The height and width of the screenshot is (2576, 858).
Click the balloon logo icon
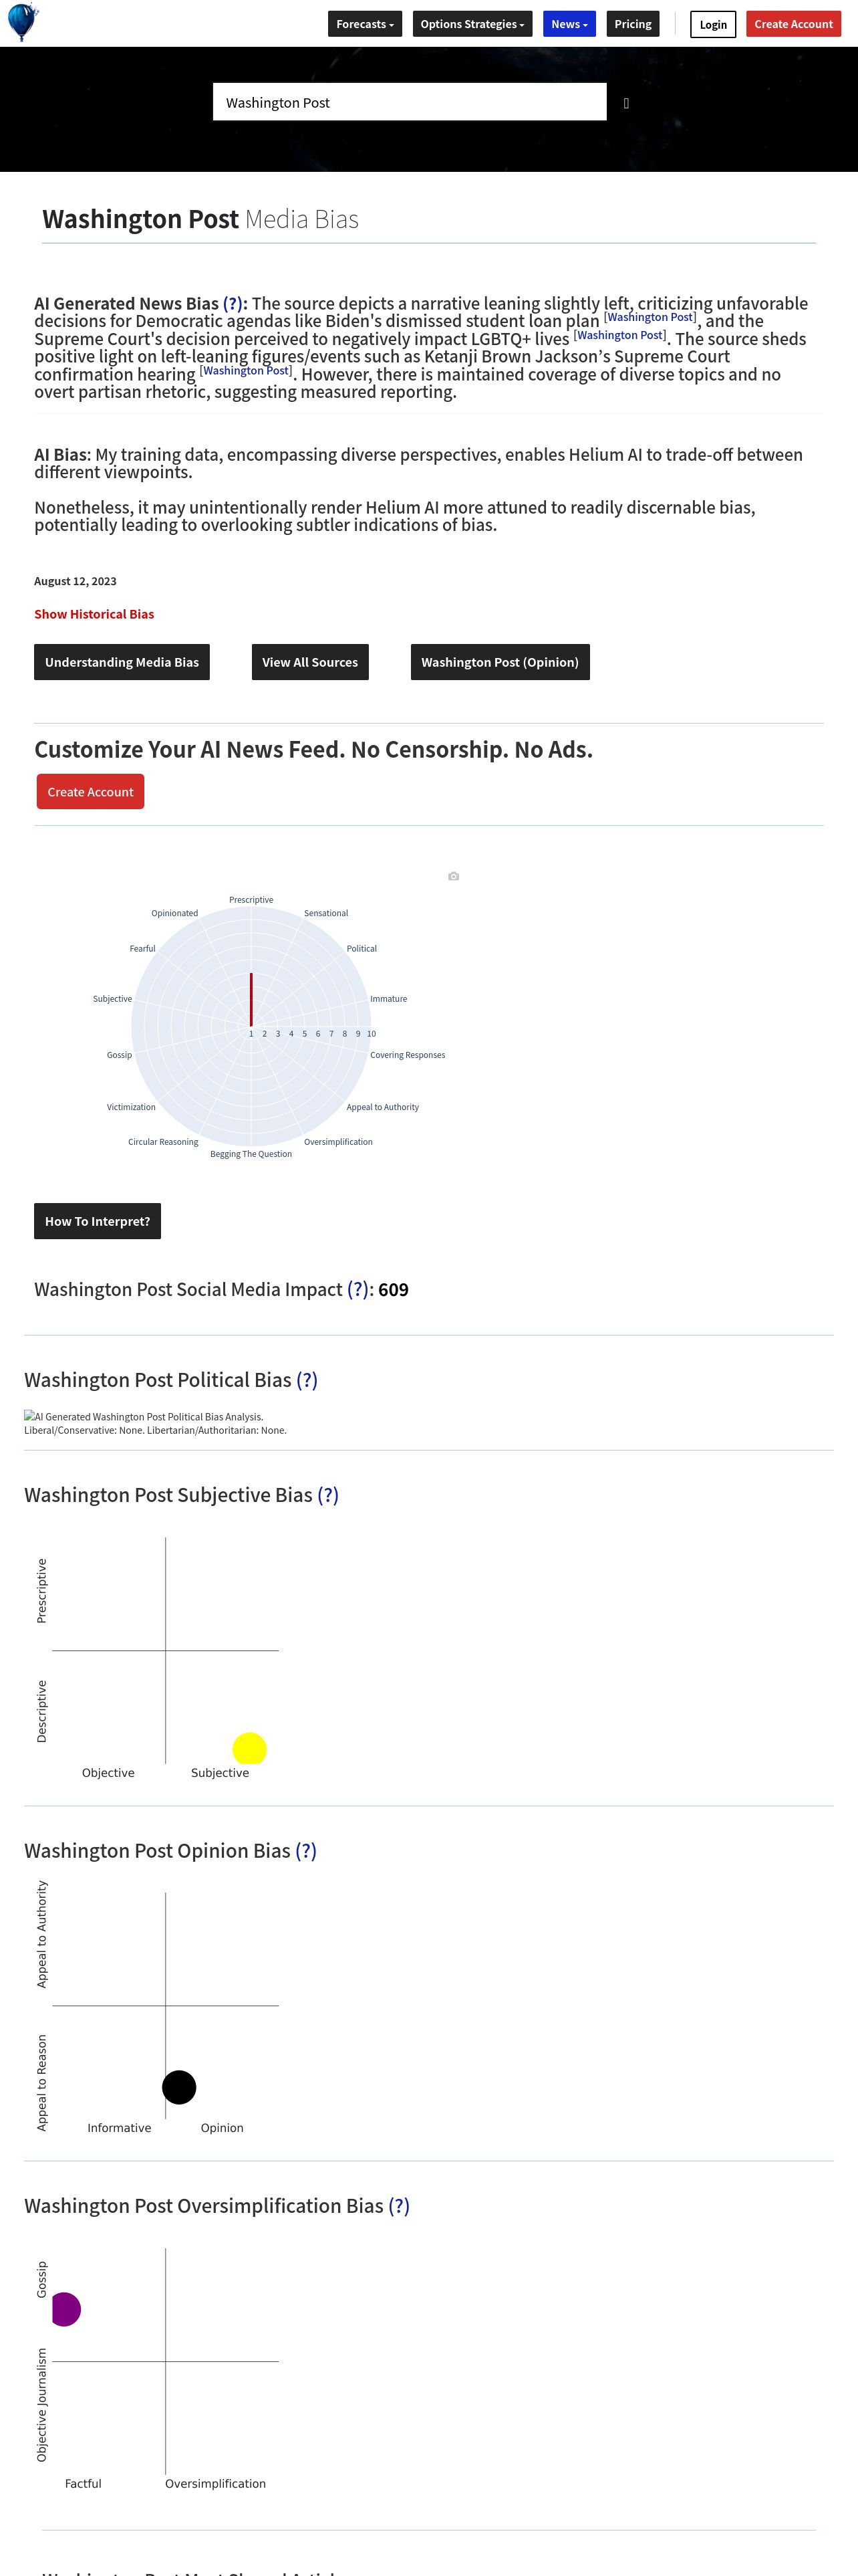click(x=22, y=22)
